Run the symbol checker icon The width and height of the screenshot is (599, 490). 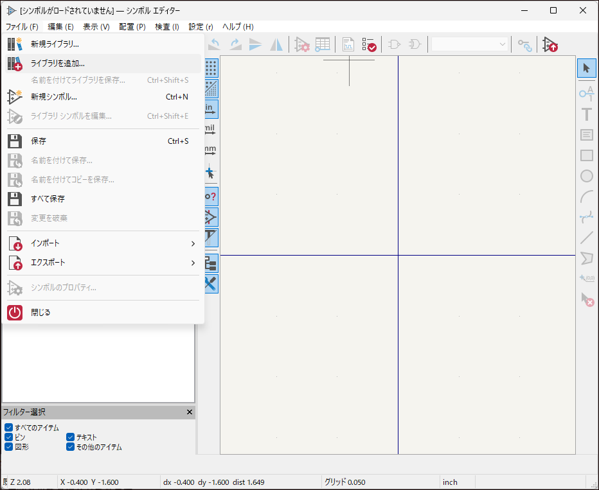click(369, 44)
